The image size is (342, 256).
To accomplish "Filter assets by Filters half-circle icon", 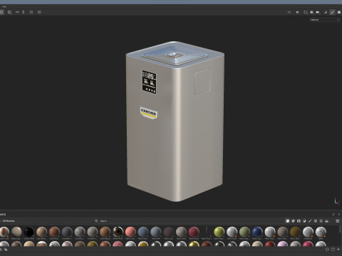I will 304,221.
